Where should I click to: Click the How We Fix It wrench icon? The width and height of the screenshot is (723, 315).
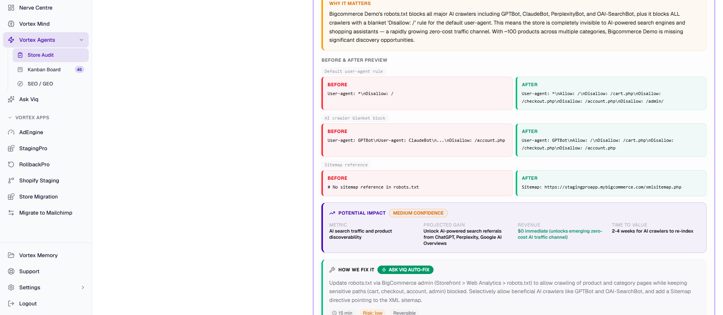click(332, 270)
